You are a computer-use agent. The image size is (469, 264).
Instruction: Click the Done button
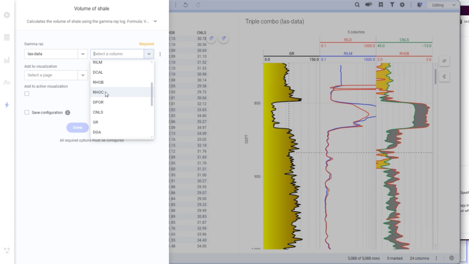(x=77, y=127)
